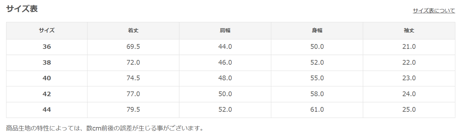Screen dimensions: 465x137
Task: Click the size 36 row label
Action: [x=47, y=47]
